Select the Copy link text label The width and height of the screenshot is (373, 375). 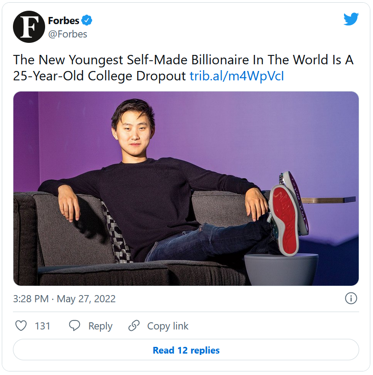point(168,326)
